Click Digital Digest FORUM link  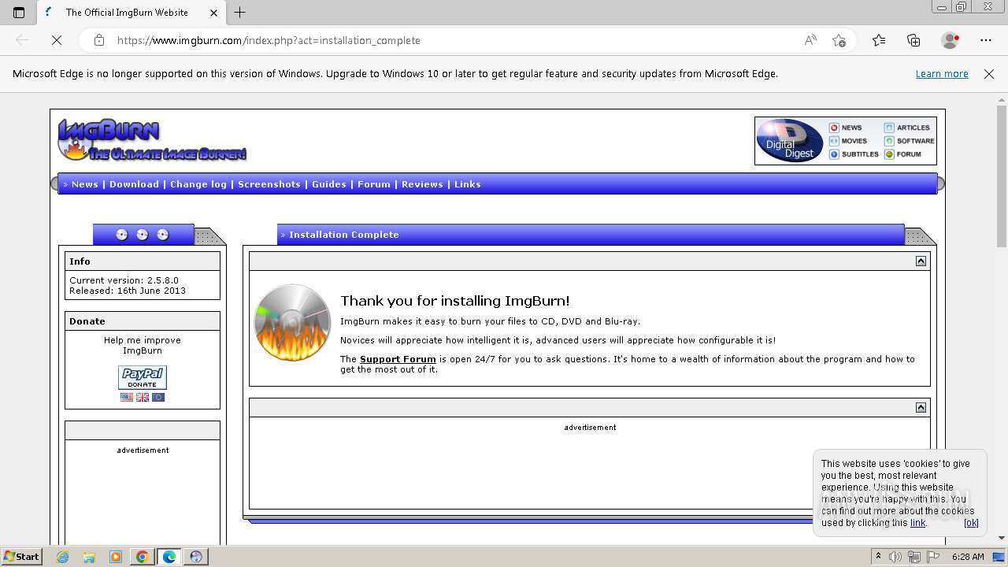click(902, 154)
